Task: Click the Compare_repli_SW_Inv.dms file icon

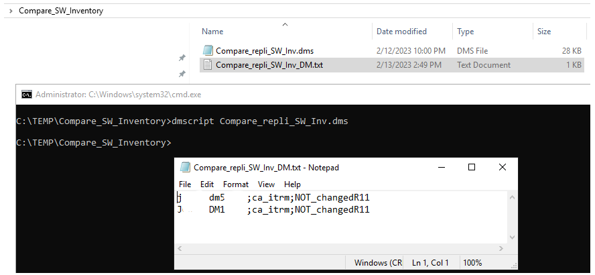Action: [208, 50]
